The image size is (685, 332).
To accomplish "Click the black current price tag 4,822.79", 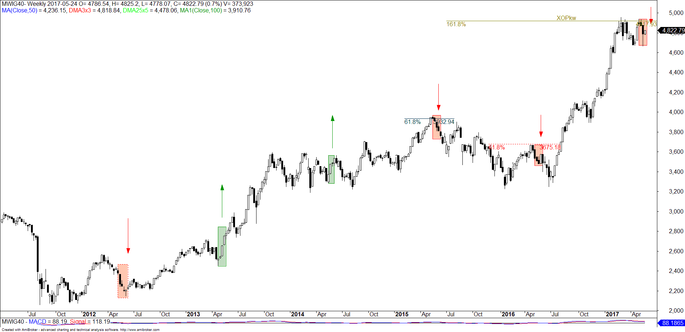I will pos(672,31).
